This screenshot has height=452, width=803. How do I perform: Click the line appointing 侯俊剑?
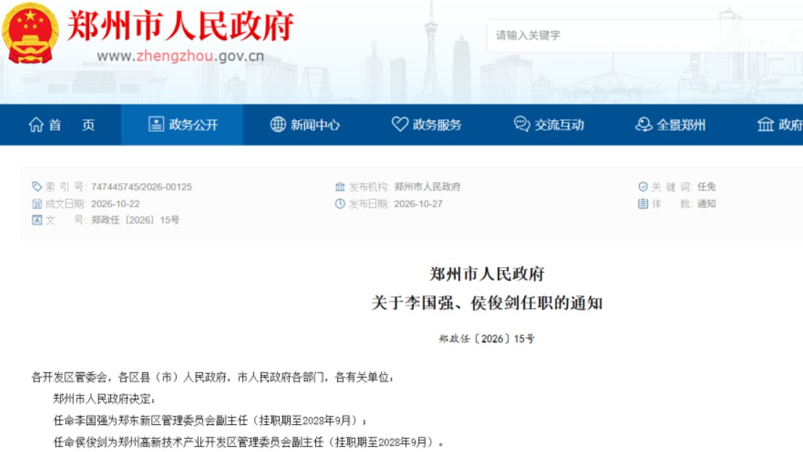click(x=248, y=442)
